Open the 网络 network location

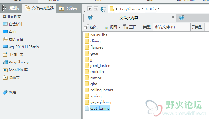click(x=9, y=92)
